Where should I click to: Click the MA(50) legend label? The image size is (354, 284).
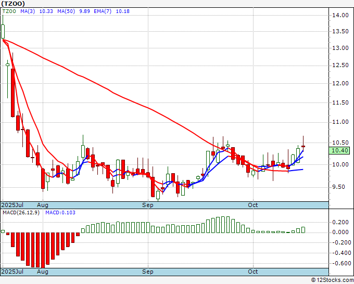(x=66, y=11)
